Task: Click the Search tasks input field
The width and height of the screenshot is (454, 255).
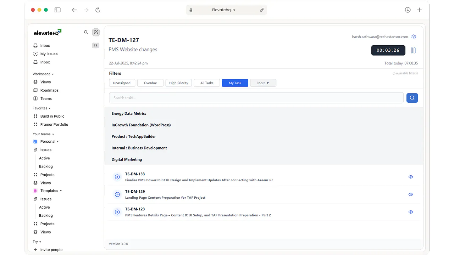Action: 256,98
